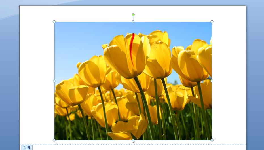Click the paragraph mark below the picture
Screen dimensions: 264x150
[x=134, y=142]
